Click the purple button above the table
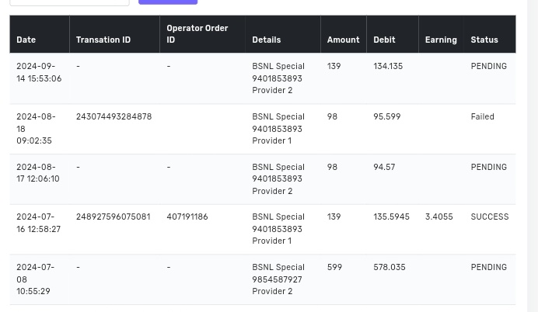538x312 pixels. 167,2
